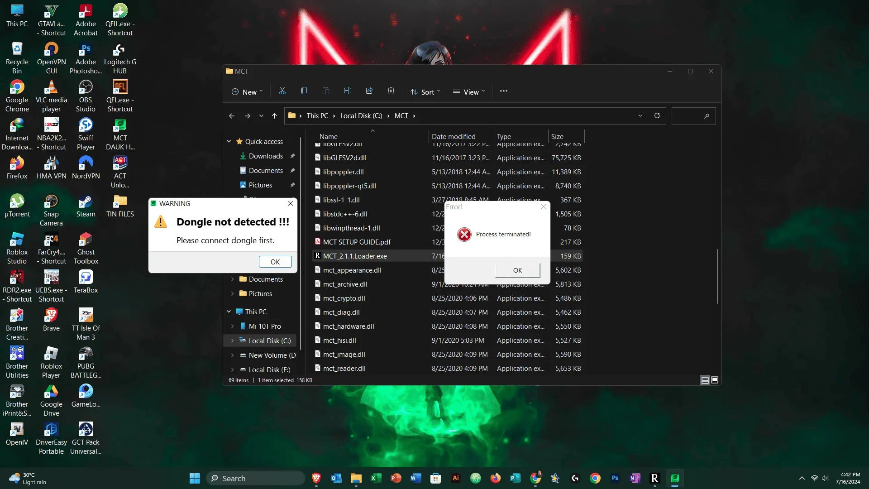Open Windows Start menu
The image size is (869, 489).
[195, 478]
